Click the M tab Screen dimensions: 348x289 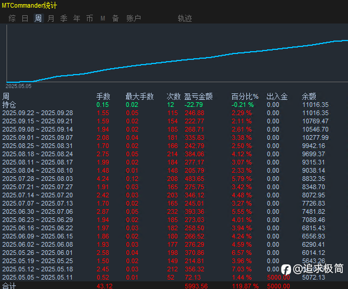pyautogui.click(x=102, y=18)
